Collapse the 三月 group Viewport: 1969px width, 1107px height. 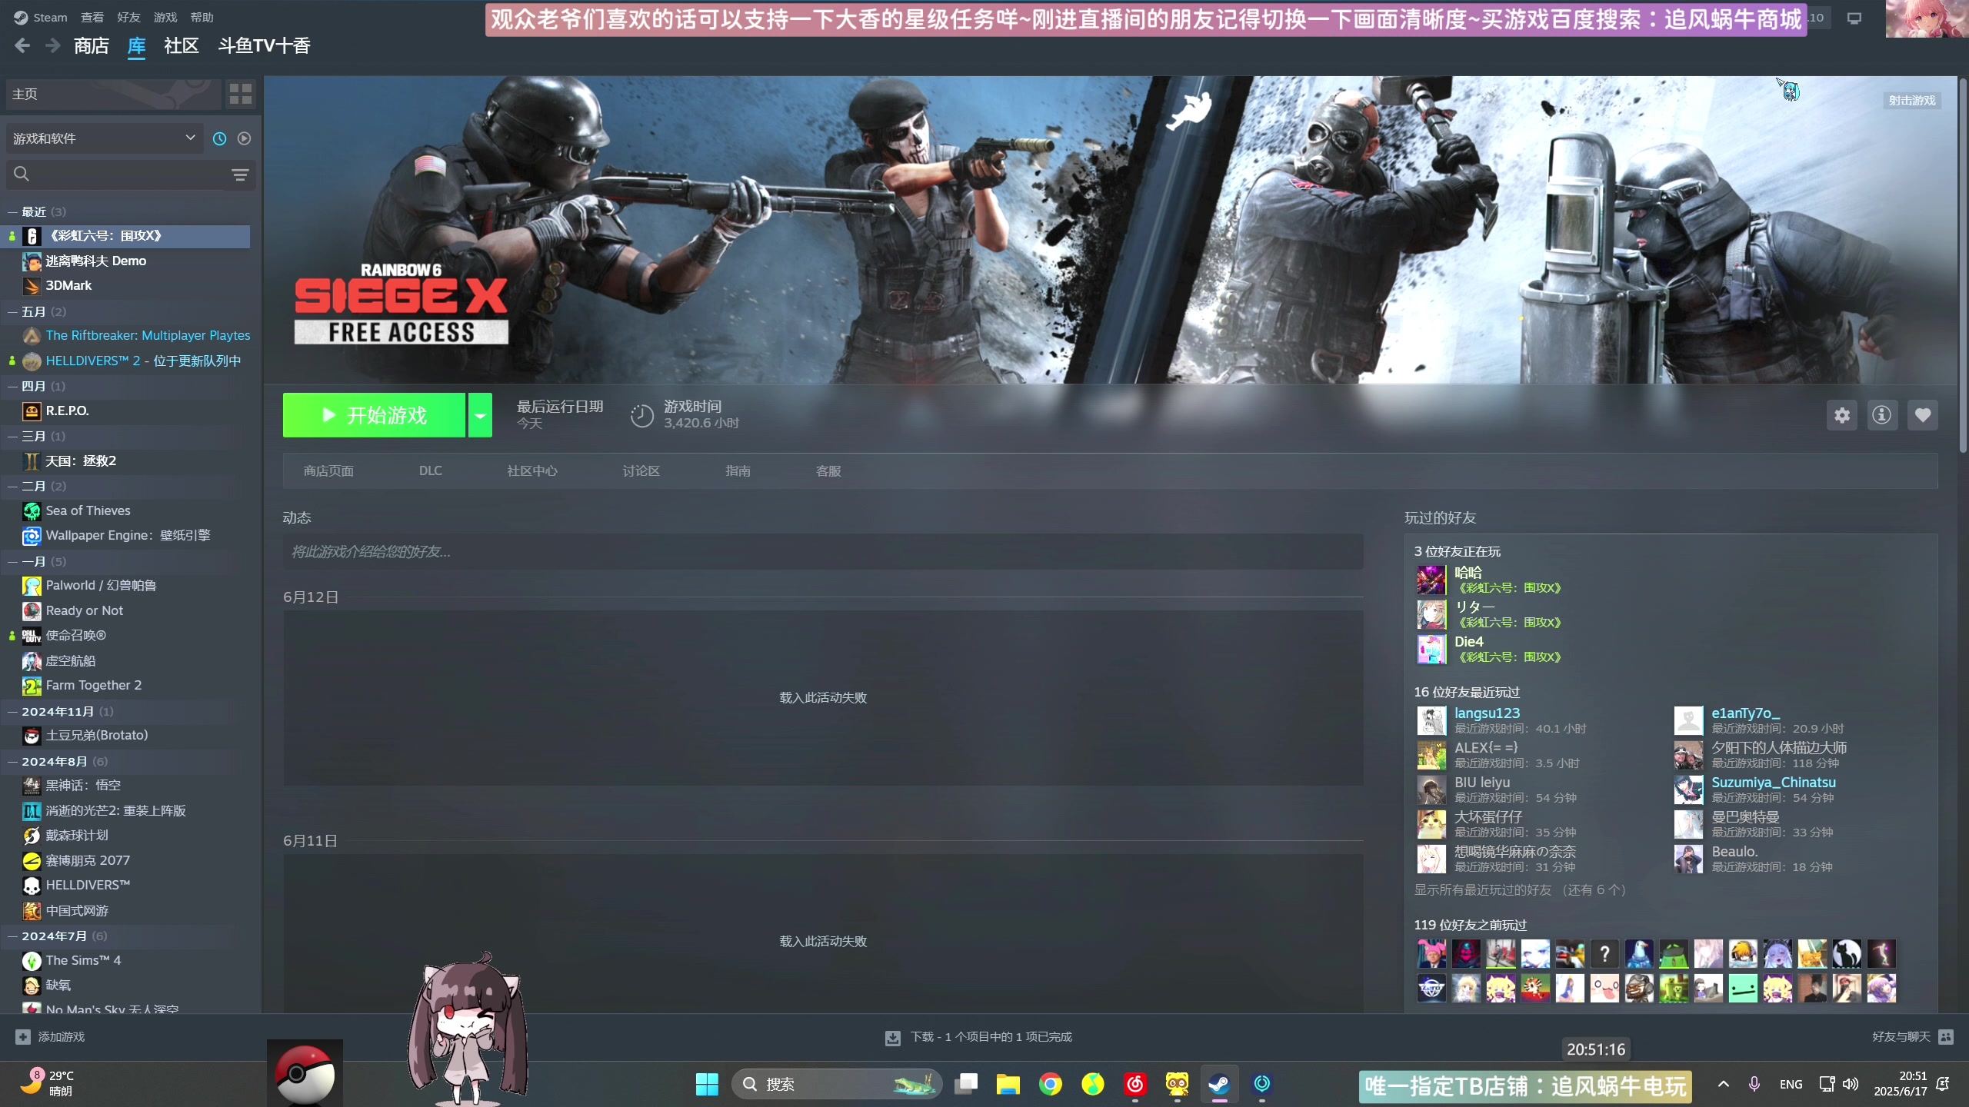coord(12,436)
